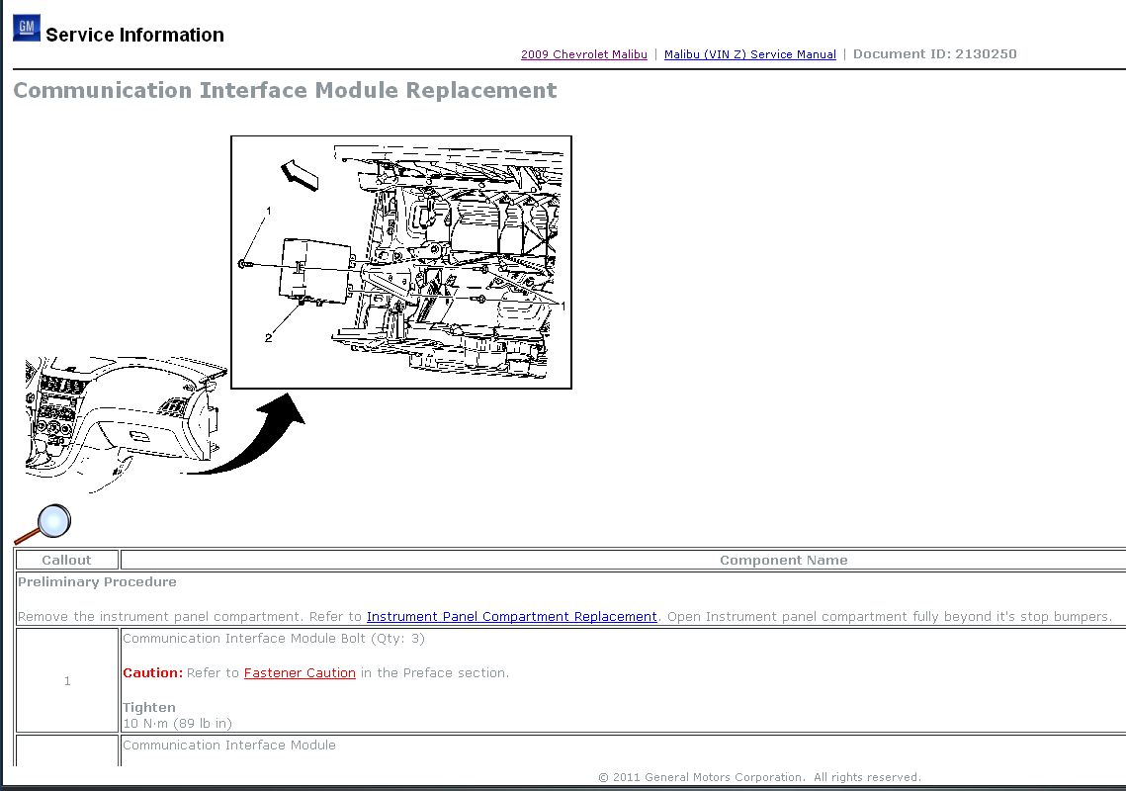Click the Tighten 10 N·m torque specification
This screenshot has width=1126, height=791.
pos(177,715)
